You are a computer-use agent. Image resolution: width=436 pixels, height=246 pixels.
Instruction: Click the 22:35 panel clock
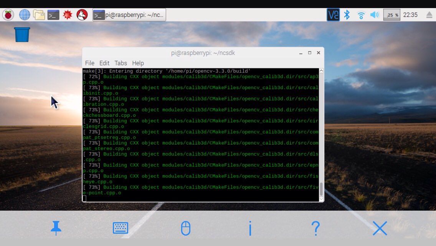(410, 15)
